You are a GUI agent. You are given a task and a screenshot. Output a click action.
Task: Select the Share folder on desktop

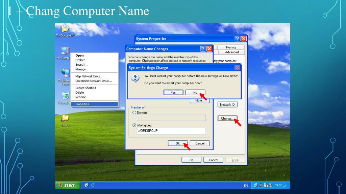(x=65, y=121)
